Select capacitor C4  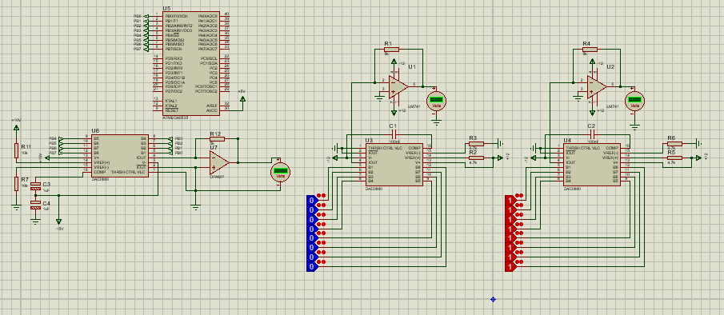click(x=35, y=205)
